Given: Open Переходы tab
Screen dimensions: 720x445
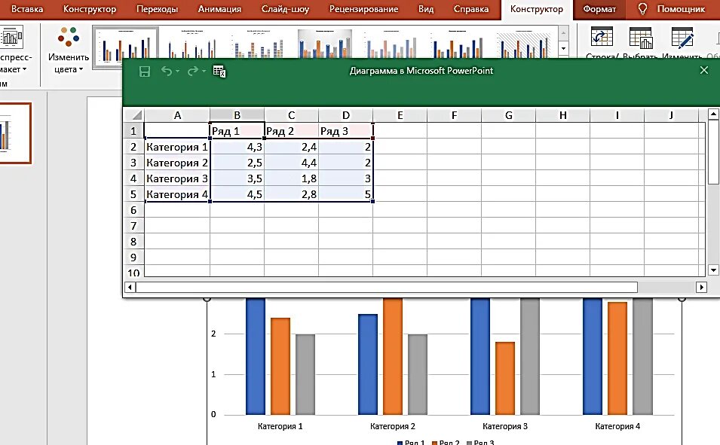Looking at the screenshot, I should (157, 9).
